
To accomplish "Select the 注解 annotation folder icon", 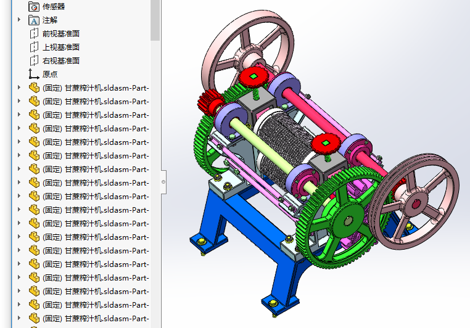I will pos(34,20).
